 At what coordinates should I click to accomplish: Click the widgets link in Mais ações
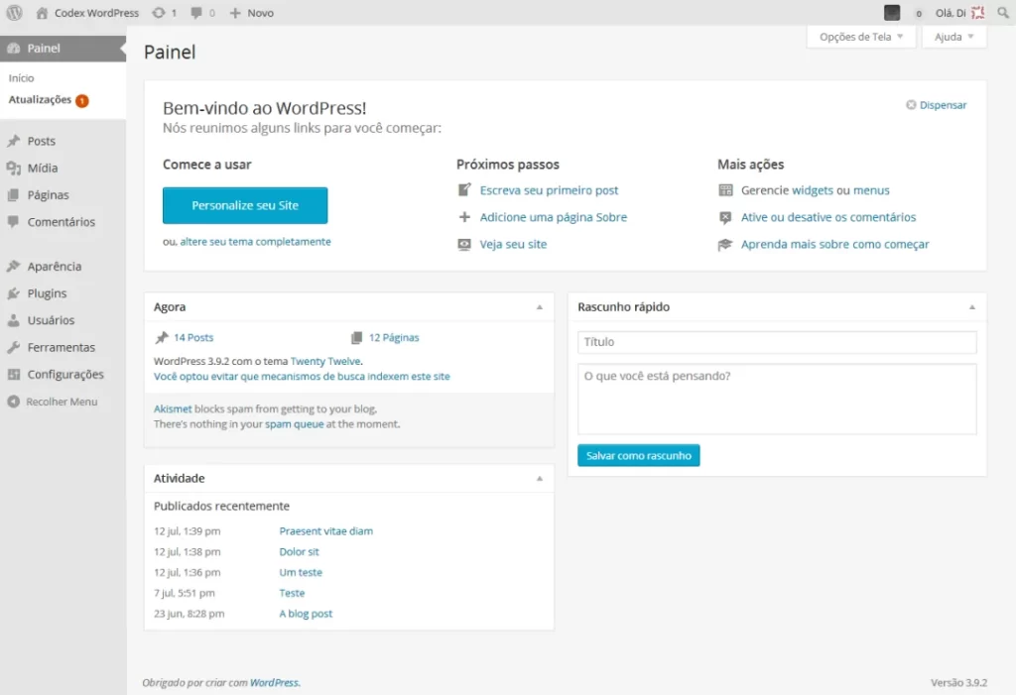pos(813,190)
